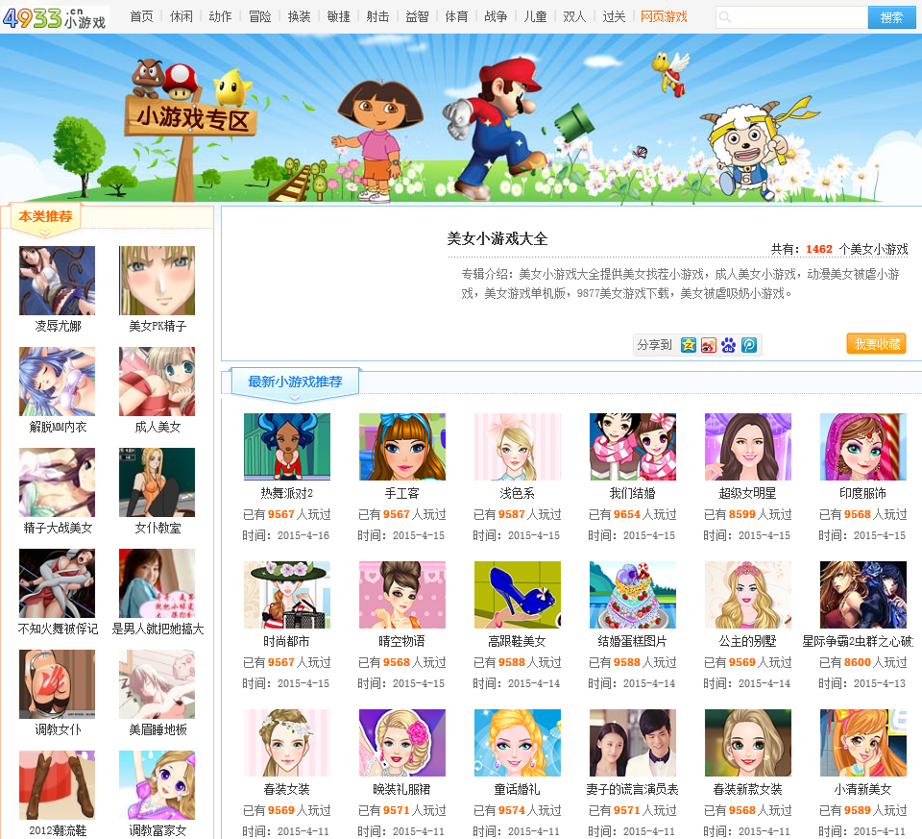Share to Sina Weibo icon
Screen dimensions: 922x839
(708, 345)
